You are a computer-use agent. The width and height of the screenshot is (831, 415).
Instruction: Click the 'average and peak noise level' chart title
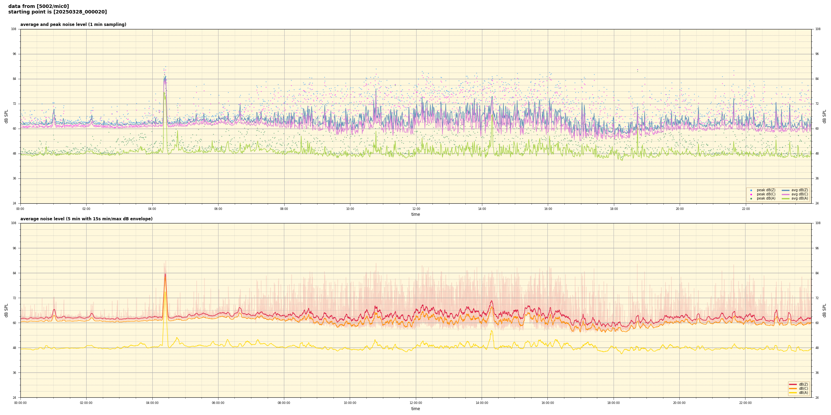click(x=73, y=25)
